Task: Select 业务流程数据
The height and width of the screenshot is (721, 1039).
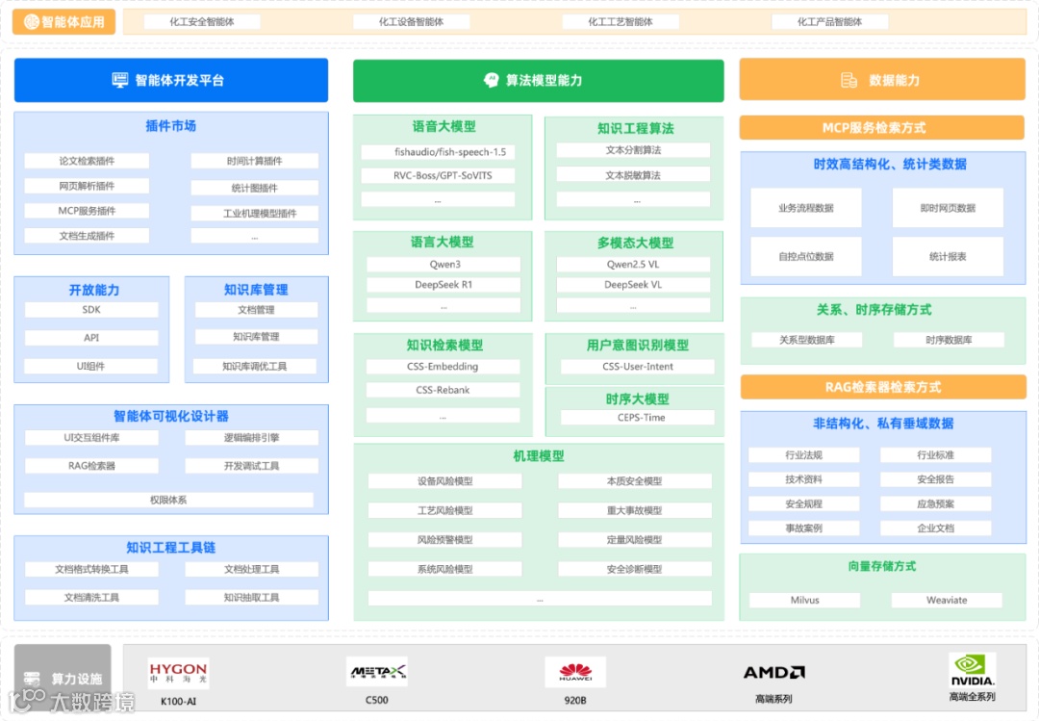Action: coord(806,208)
